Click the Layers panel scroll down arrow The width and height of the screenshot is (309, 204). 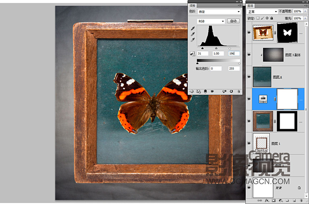click(x=306, y=196)
